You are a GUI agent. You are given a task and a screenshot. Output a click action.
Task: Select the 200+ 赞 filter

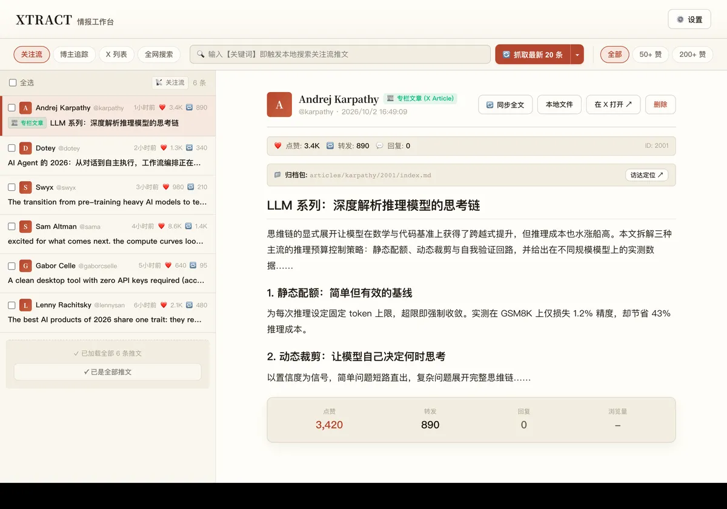692,55
